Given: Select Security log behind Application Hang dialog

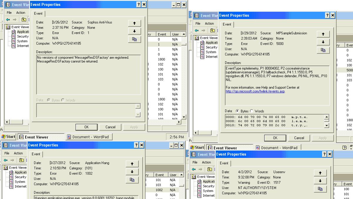Looking at the screenshot, I should click(x=20, y=177).
